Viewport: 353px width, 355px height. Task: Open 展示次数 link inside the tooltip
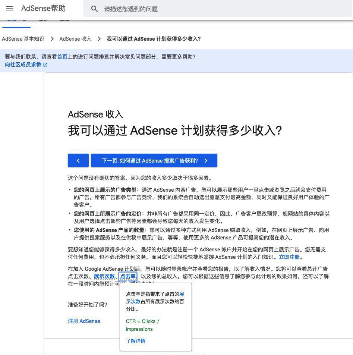pos(155,298)
